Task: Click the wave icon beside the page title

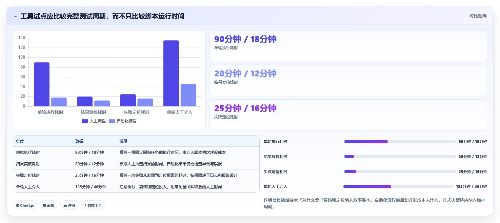Action: tap(15, 16)
